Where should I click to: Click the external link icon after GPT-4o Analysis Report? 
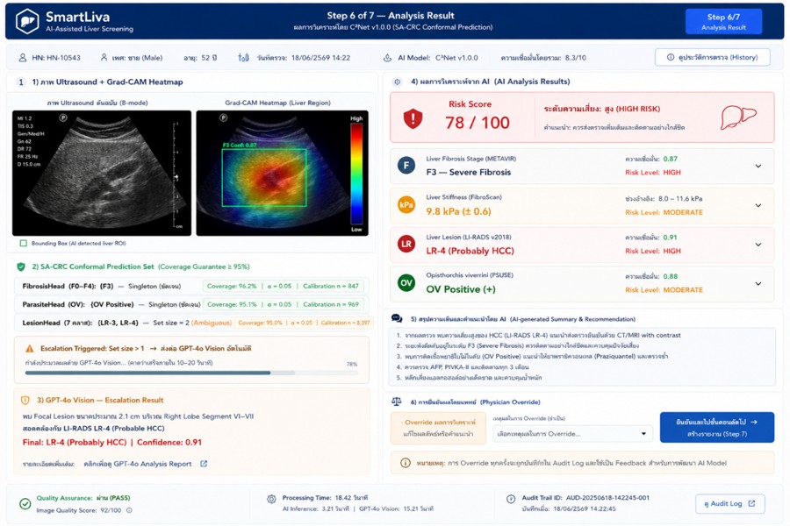click(x=204, y=464)
